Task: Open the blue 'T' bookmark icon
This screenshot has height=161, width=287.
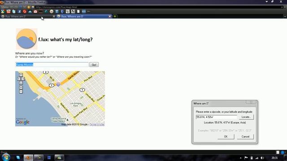Action: 57,12
